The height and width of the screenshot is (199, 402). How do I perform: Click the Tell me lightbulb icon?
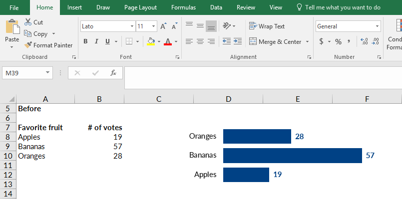pyautogui.click(x=299, y=7)
